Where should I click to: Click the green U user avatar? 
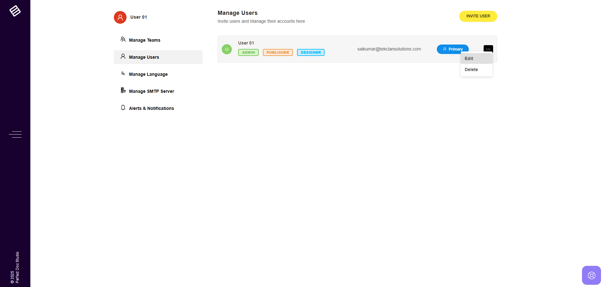click(227, 49)
